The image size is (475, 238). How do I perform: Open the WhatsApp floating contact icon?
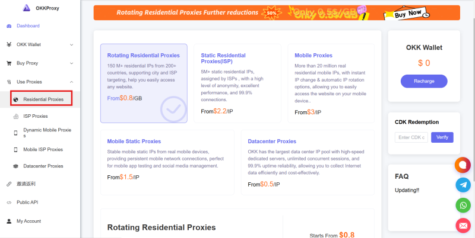tap(463, 205)
